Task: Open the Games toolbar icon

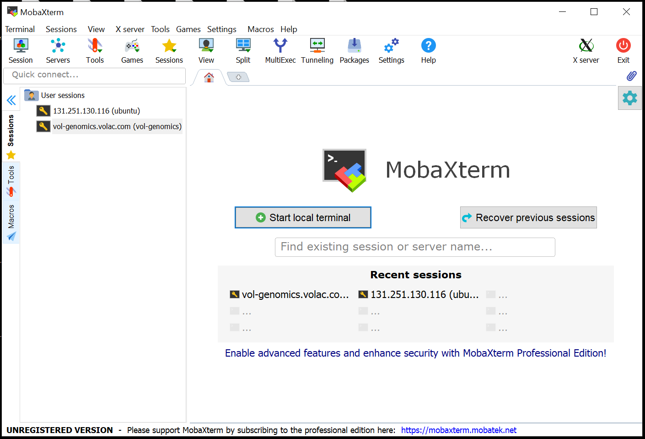Action: [132, 51]
